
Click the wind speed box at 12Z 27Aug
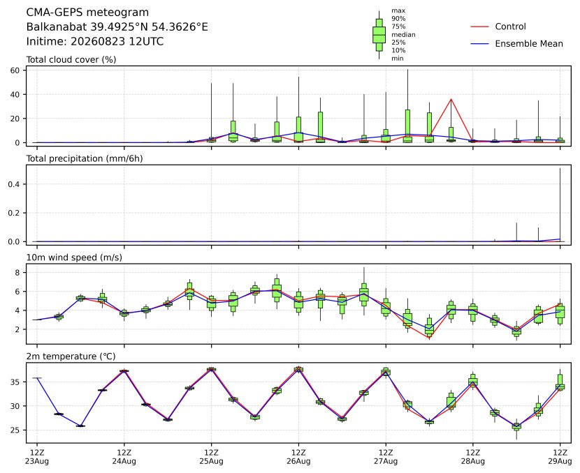386,306
